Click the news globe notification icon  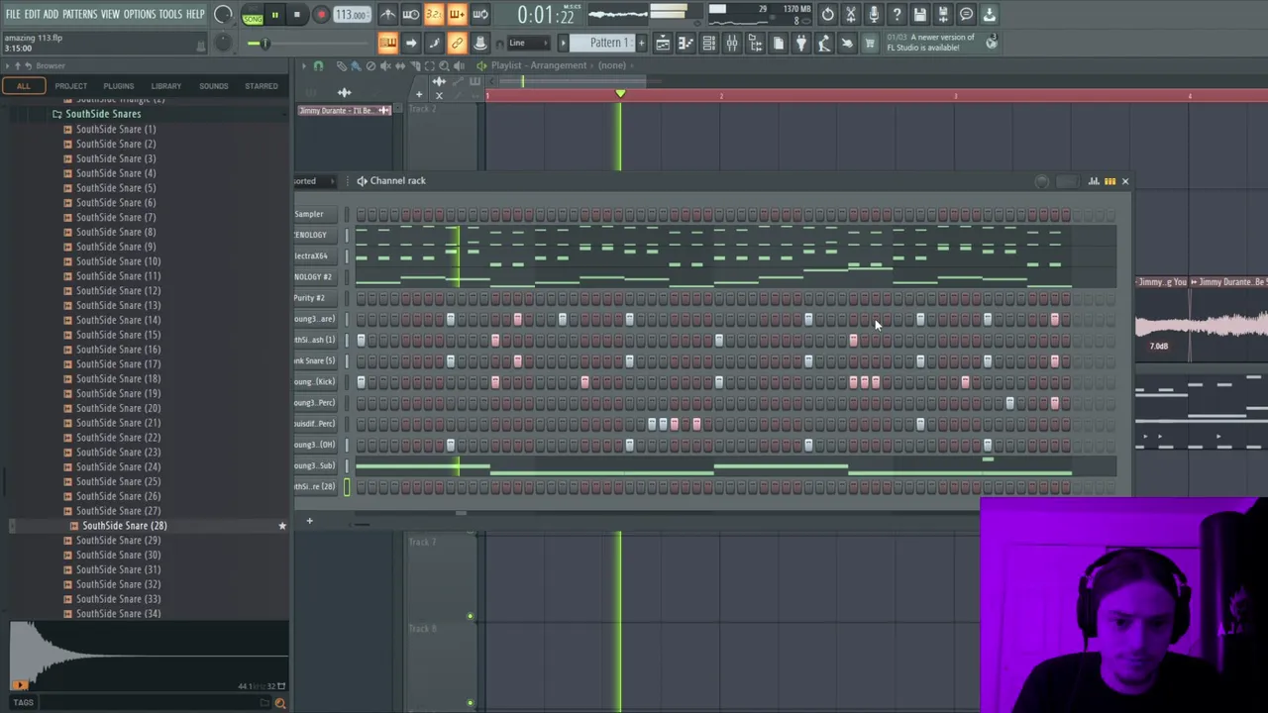tap(991, 43)
